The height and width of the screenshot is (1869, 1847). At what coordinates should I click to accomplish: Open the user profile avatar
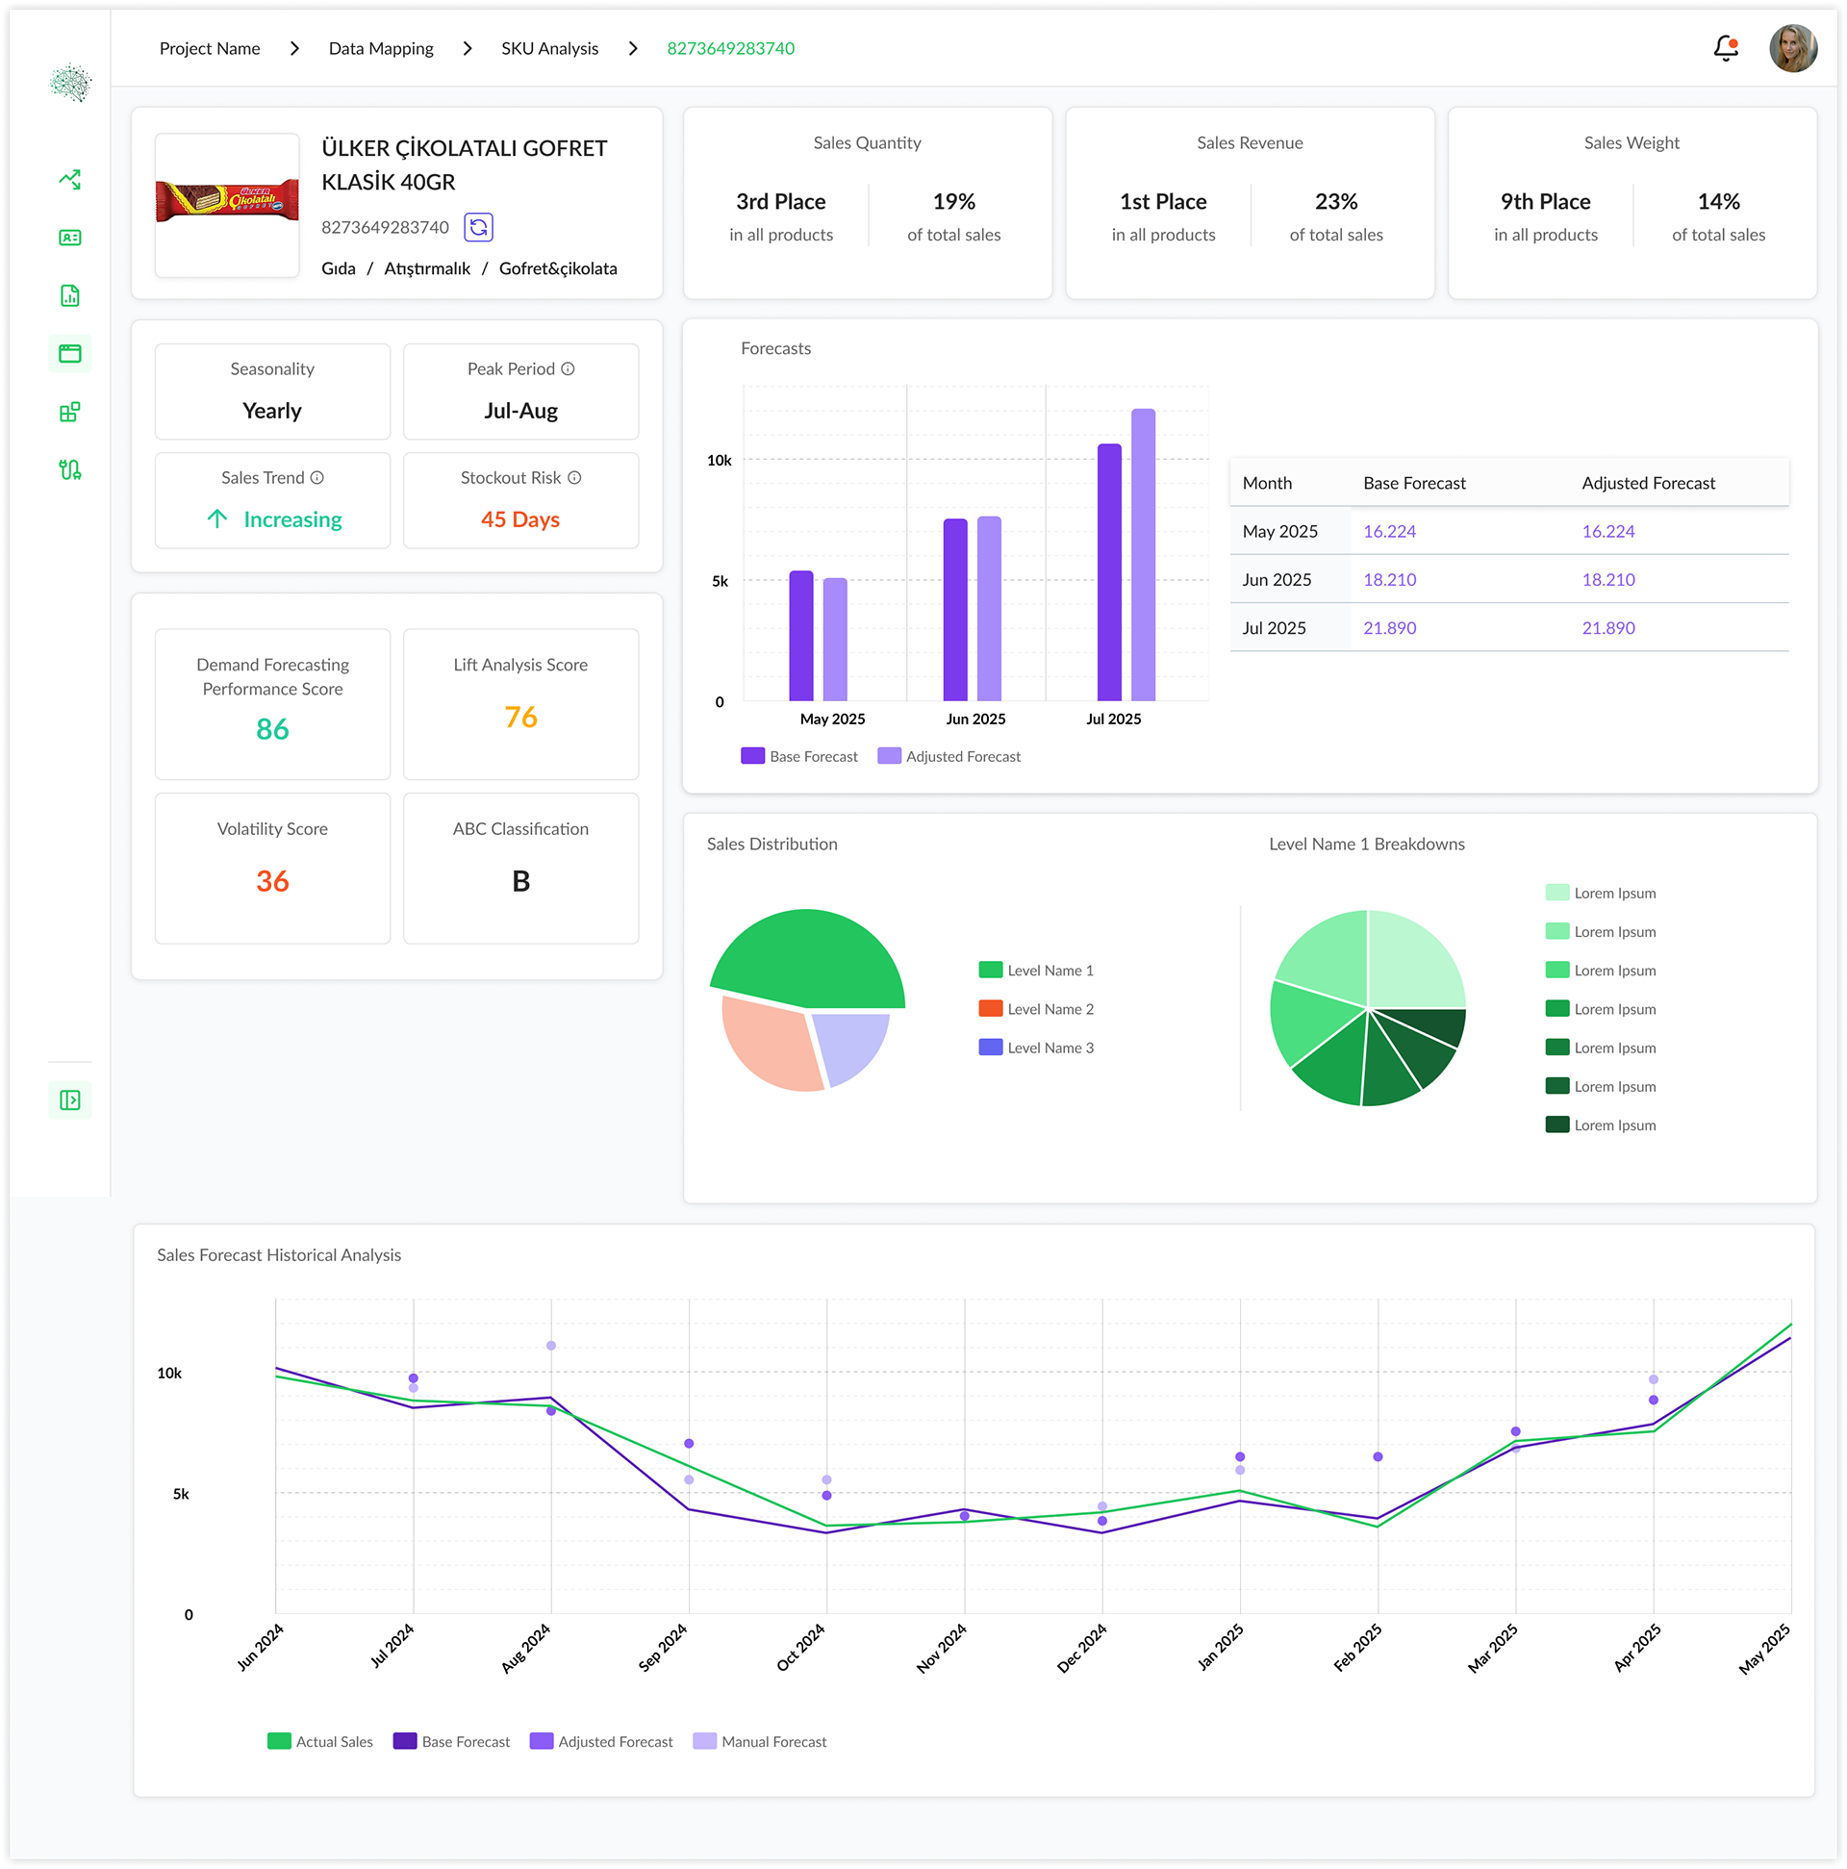[1793, 48]
